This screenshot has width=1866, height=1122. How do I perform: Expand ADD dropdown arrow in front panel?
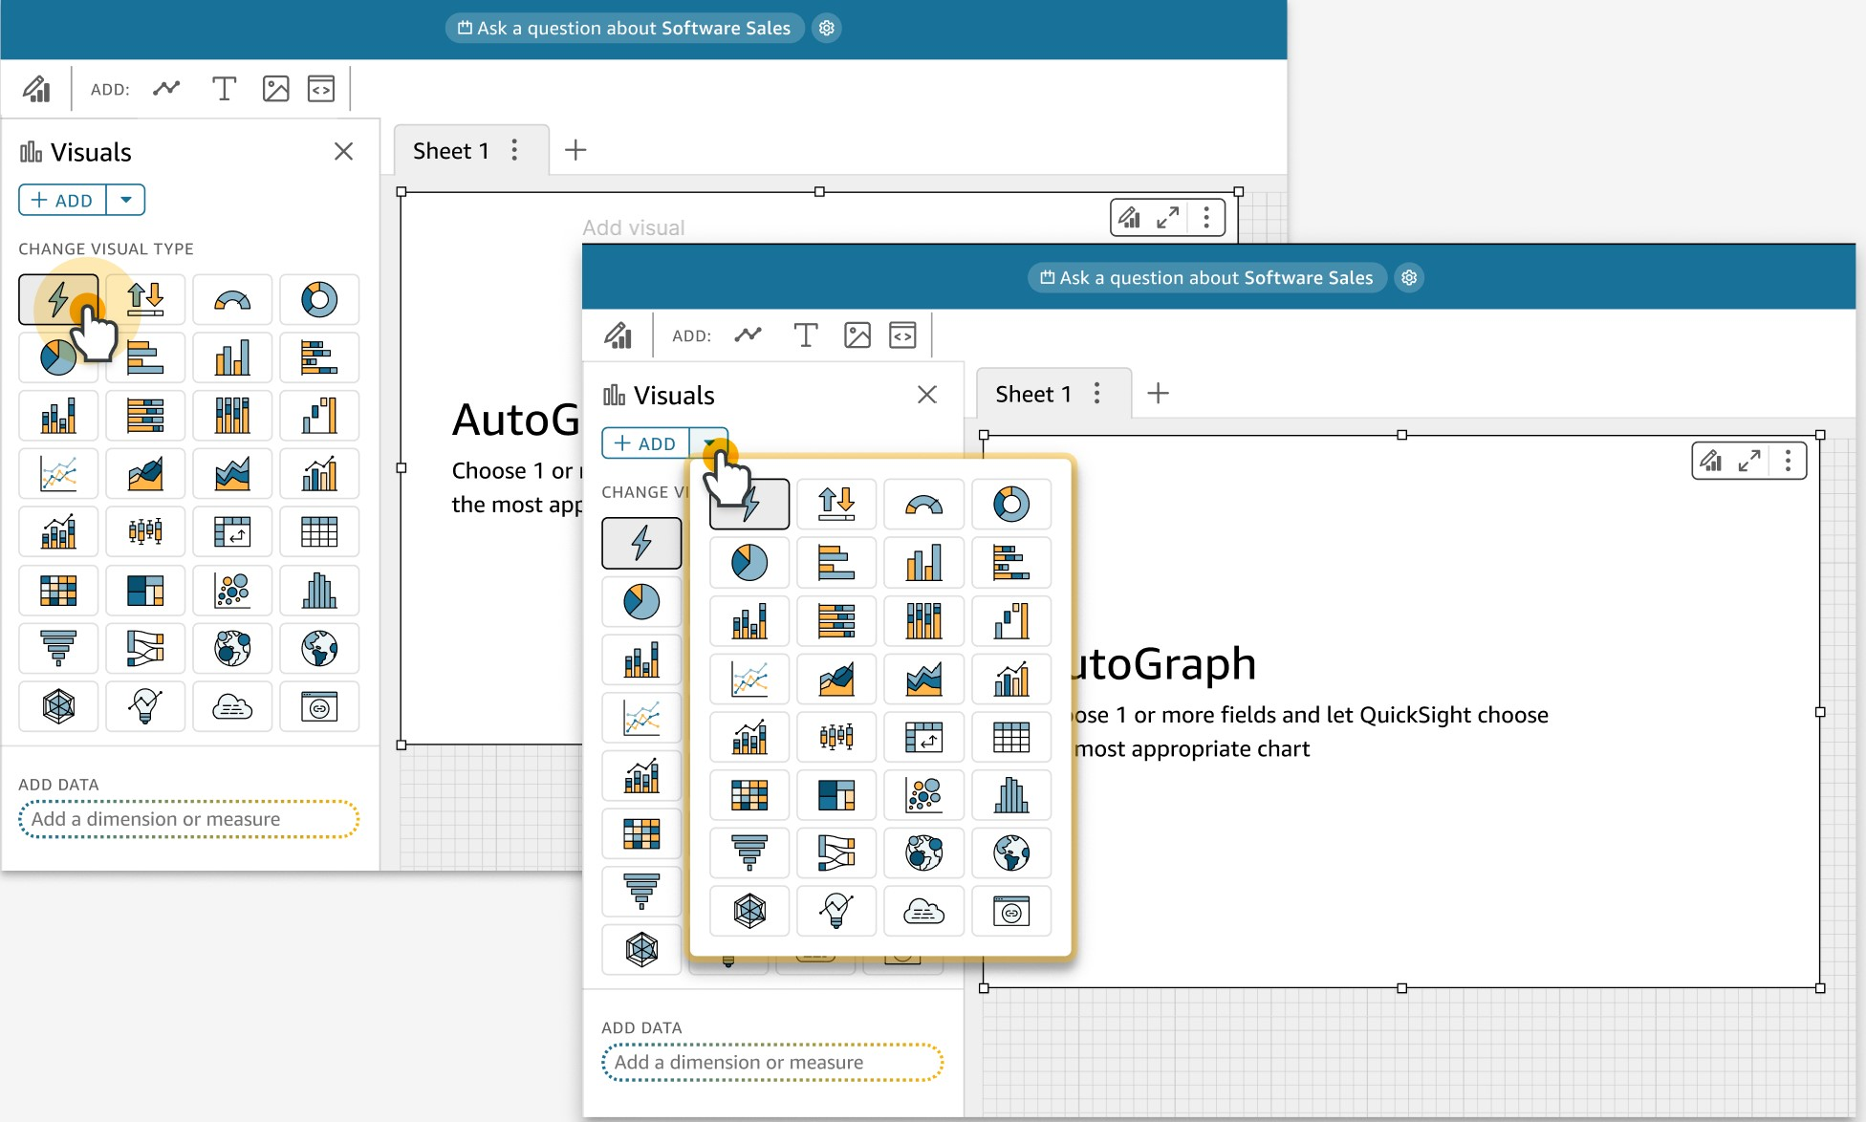point(708,442)
